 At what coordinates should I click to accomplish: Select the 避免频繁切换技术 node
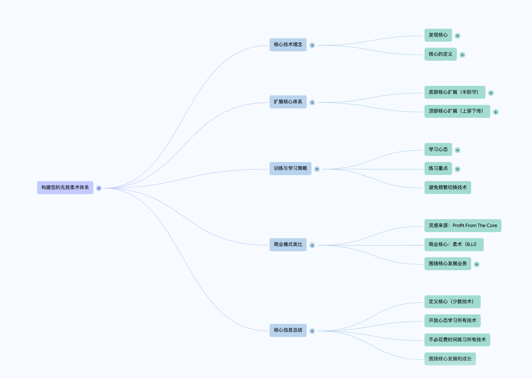pos(447,187)
